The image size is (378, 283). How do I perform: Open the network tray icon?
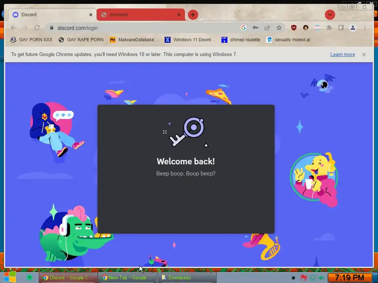click(x=313, y=278)
